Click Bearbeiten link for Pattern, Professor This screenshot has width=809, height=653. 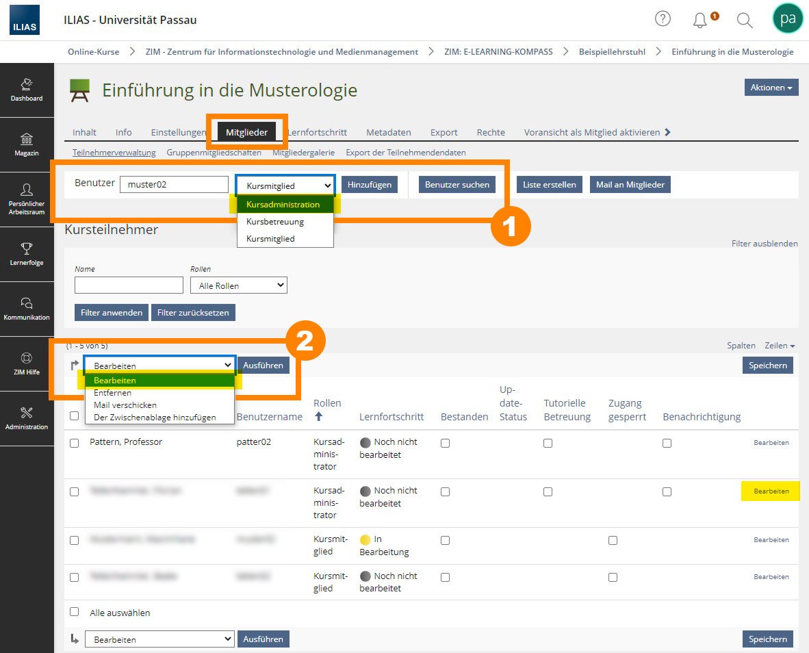[x=771, y=443]
